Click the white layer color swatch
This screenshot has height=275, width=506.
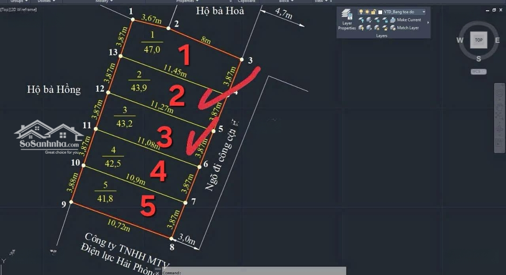coord(380,12)
